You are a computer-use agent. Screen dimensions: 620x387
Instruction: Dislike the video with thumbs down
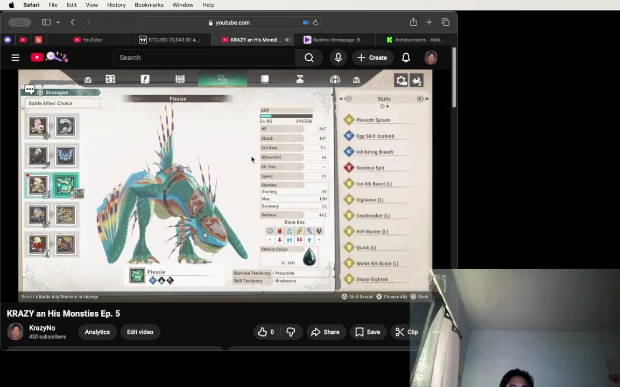[x=291, y=332]
